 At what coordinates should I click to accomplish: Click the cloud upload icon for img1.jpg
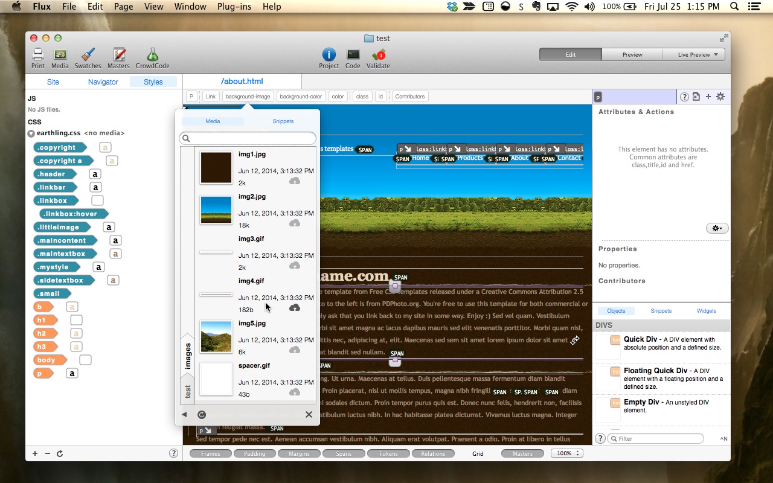(x=295, y=181)
